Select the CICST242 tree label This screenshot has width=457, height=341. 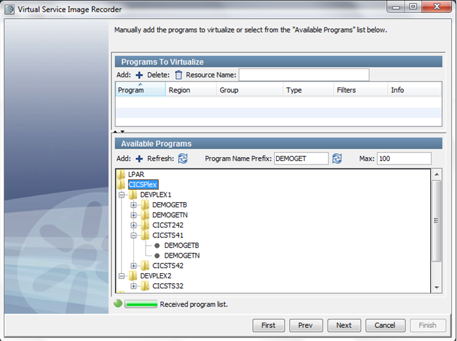(x=168, y=225)
